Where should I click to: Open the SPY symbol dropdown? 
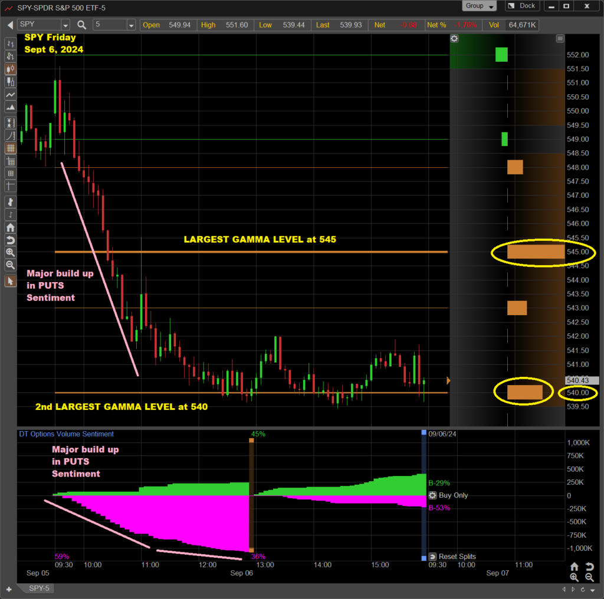(x=65, y=25)
